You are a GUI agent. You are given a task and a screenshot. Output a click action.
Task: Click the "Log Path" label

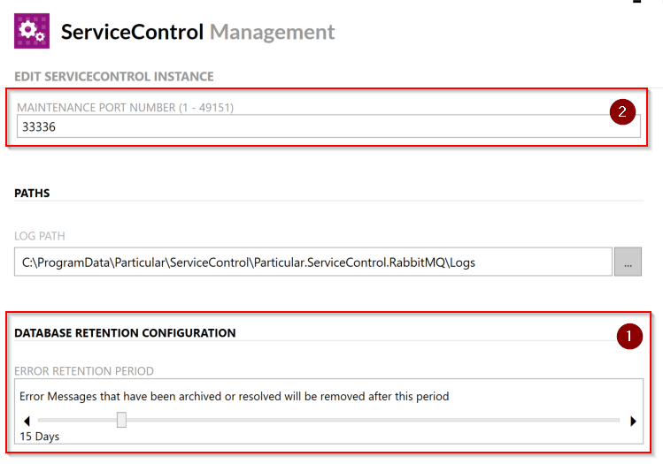[40, 236]
